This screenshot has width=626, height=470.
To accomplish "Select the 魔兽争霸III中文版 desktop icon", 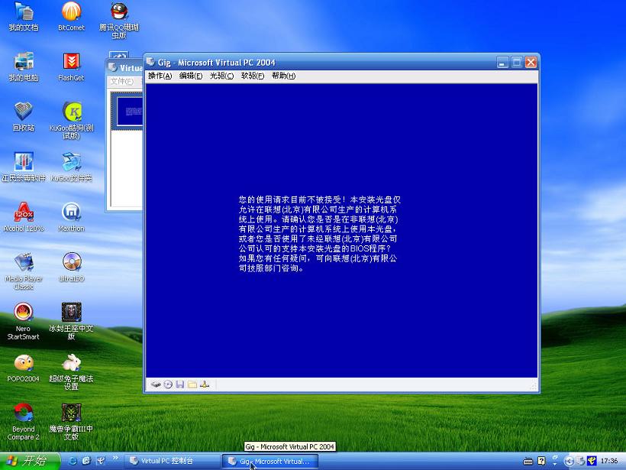I will click(x=71, y=422).
